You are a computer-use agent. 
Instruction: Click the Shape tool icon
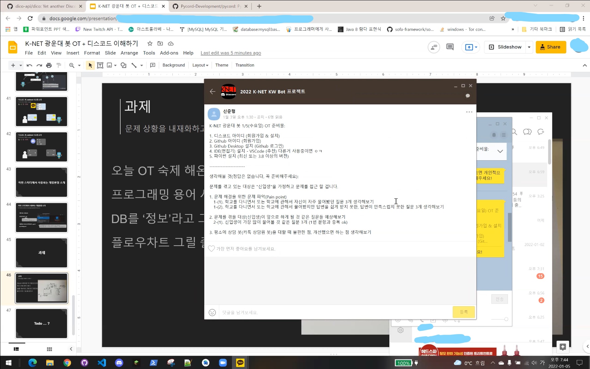click(123, 65)
